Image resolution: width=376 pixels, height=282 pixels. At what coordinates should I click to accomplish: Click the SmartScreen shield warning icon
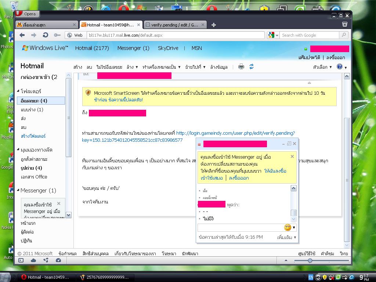88,93
